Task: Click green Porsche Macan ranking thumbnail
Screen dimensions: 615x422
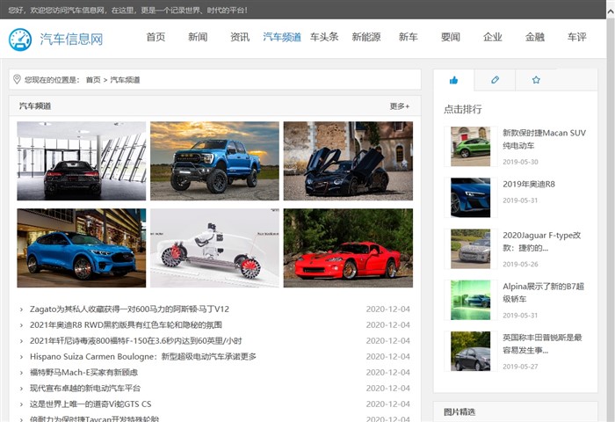Action: (470, 147)
